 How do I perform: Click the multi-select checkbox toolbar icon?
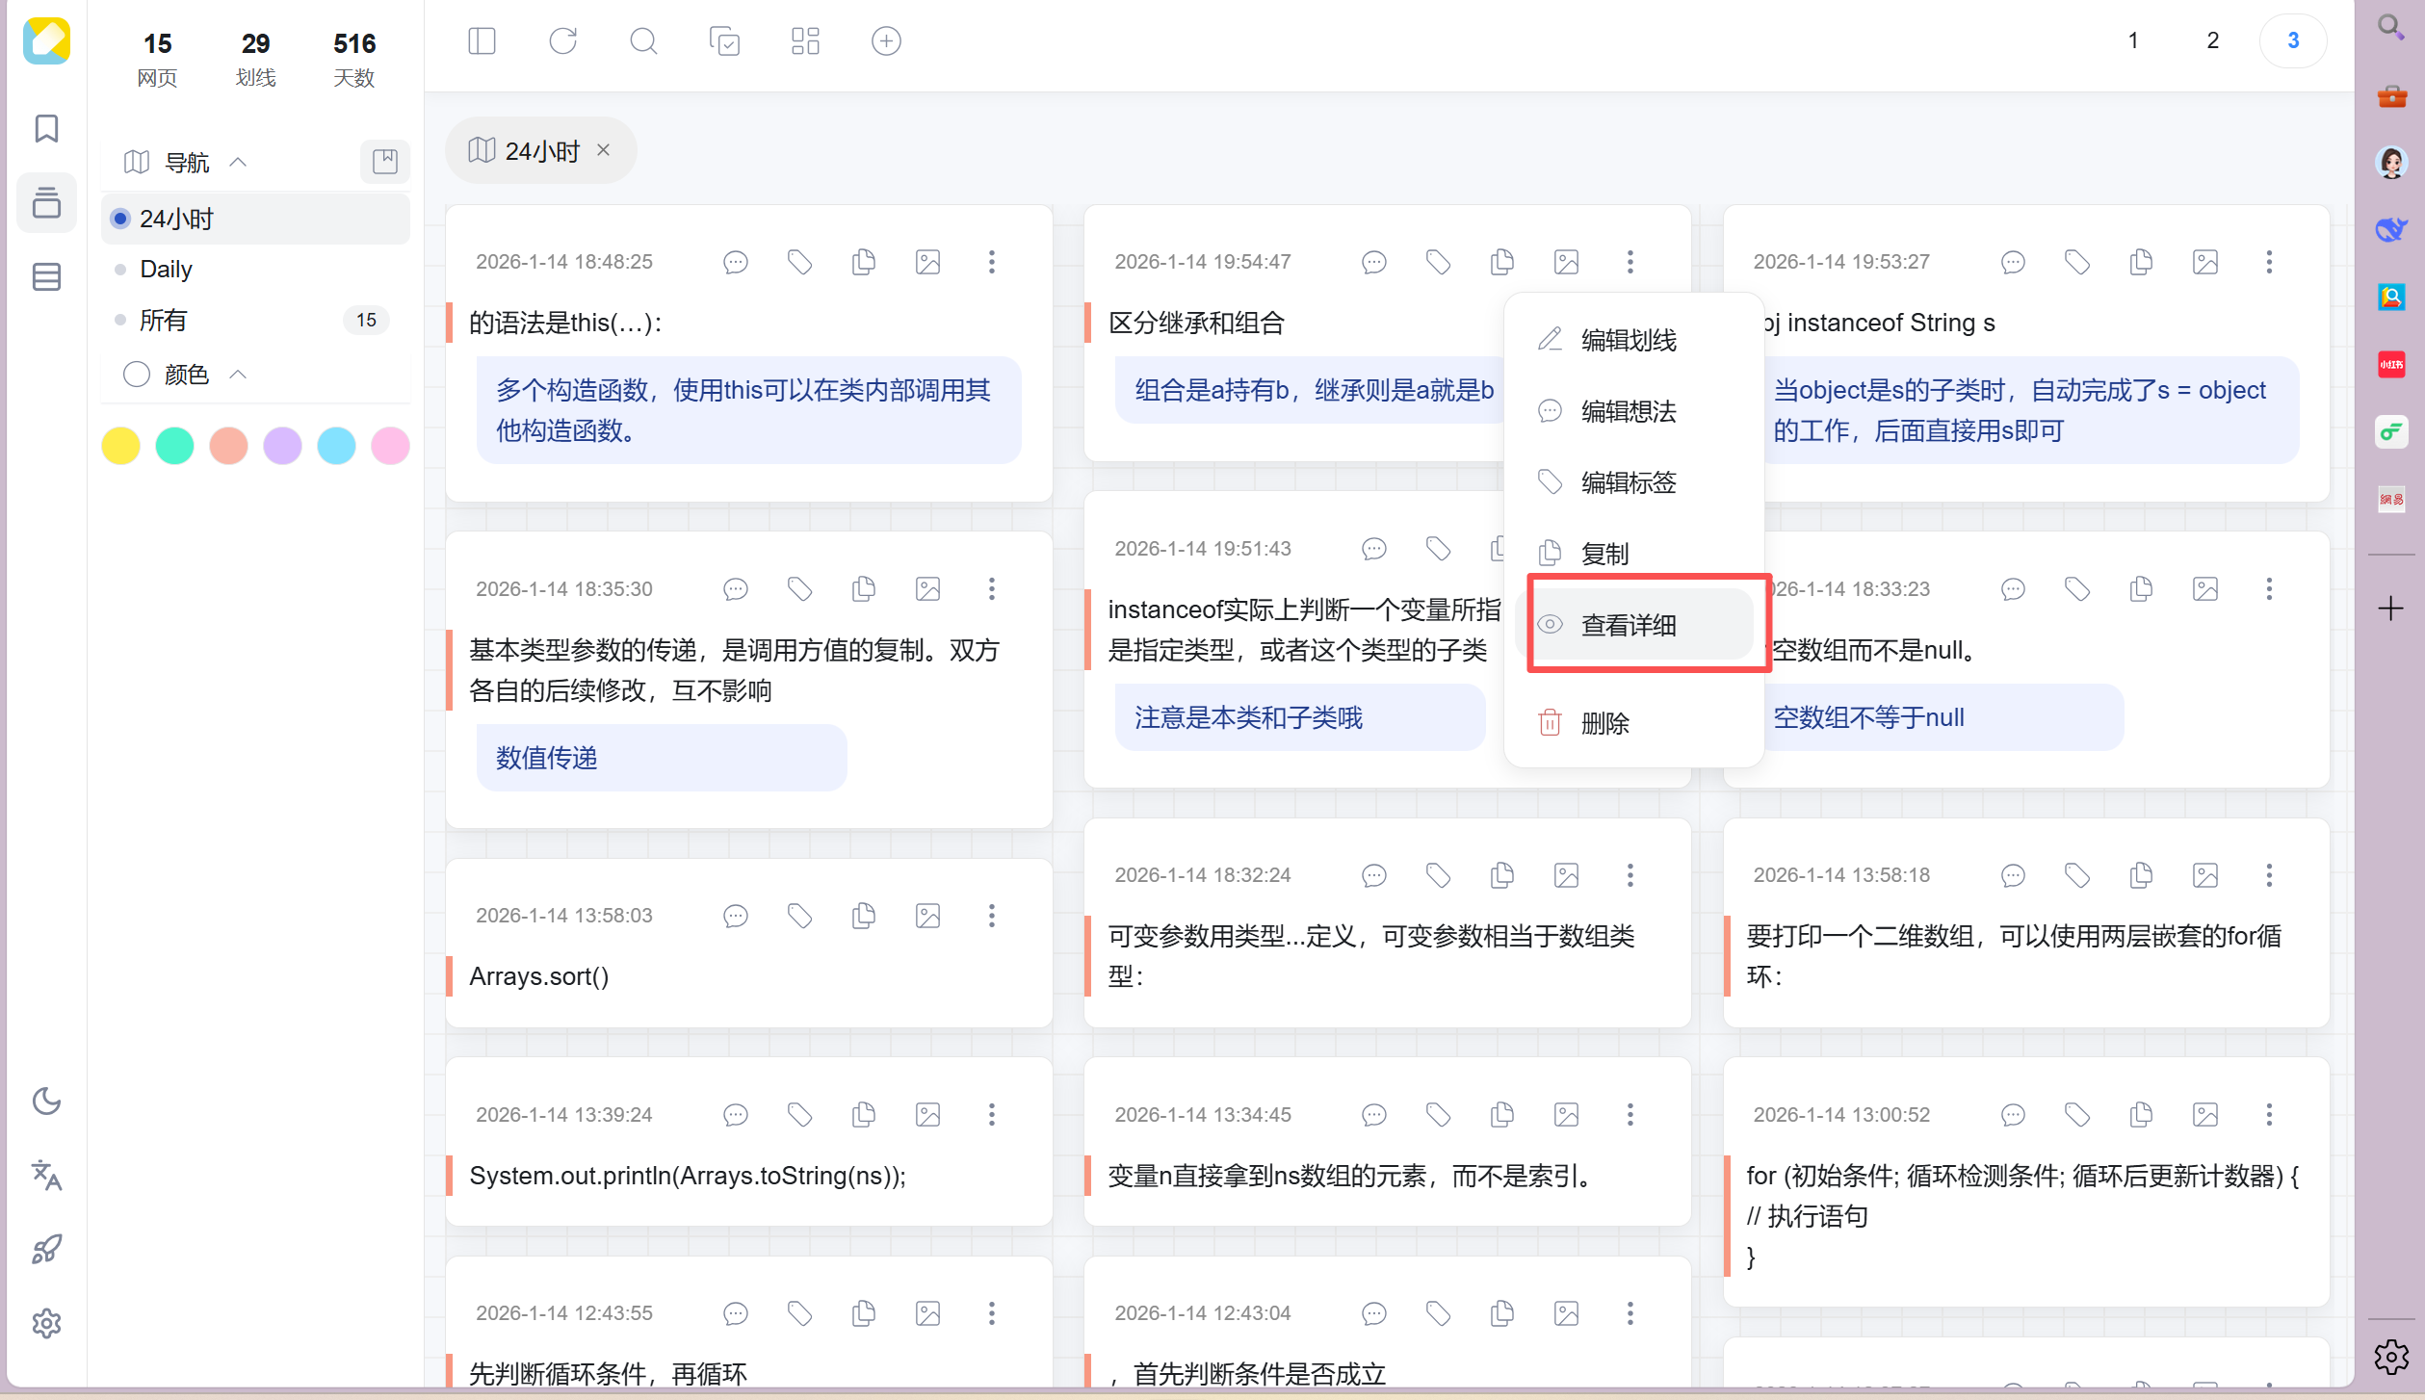[x=724, y=40]
